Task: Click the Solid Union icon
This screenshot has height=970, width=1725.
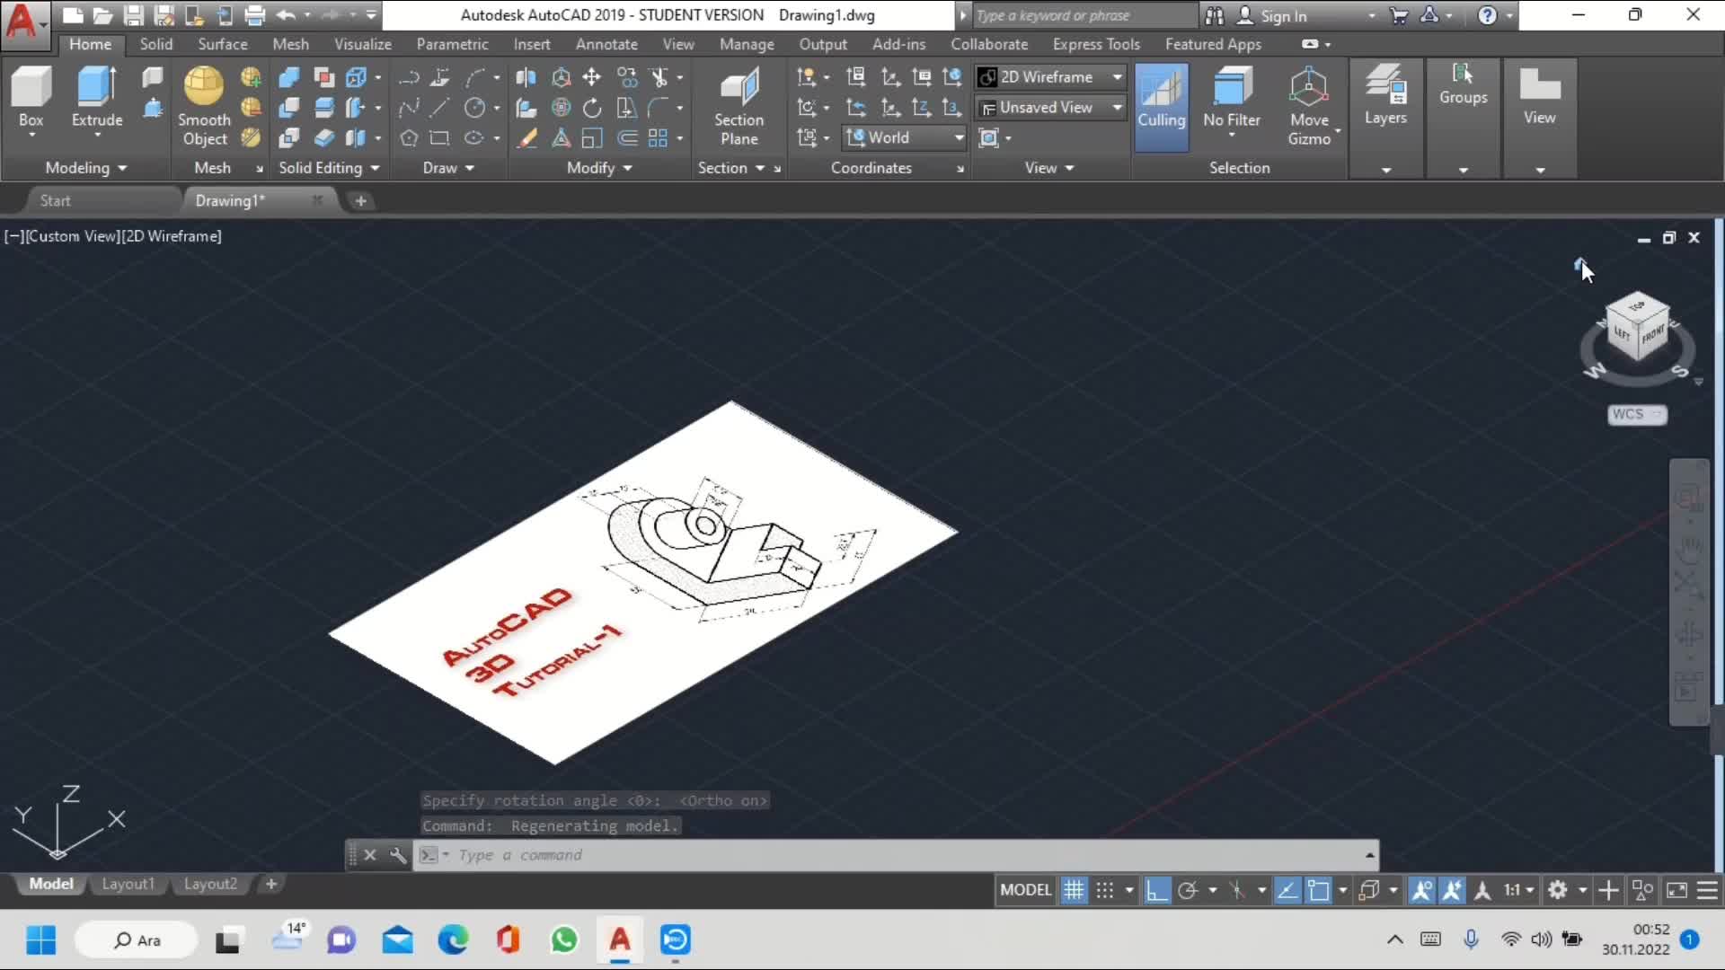Action: click(x=289, y=77)
